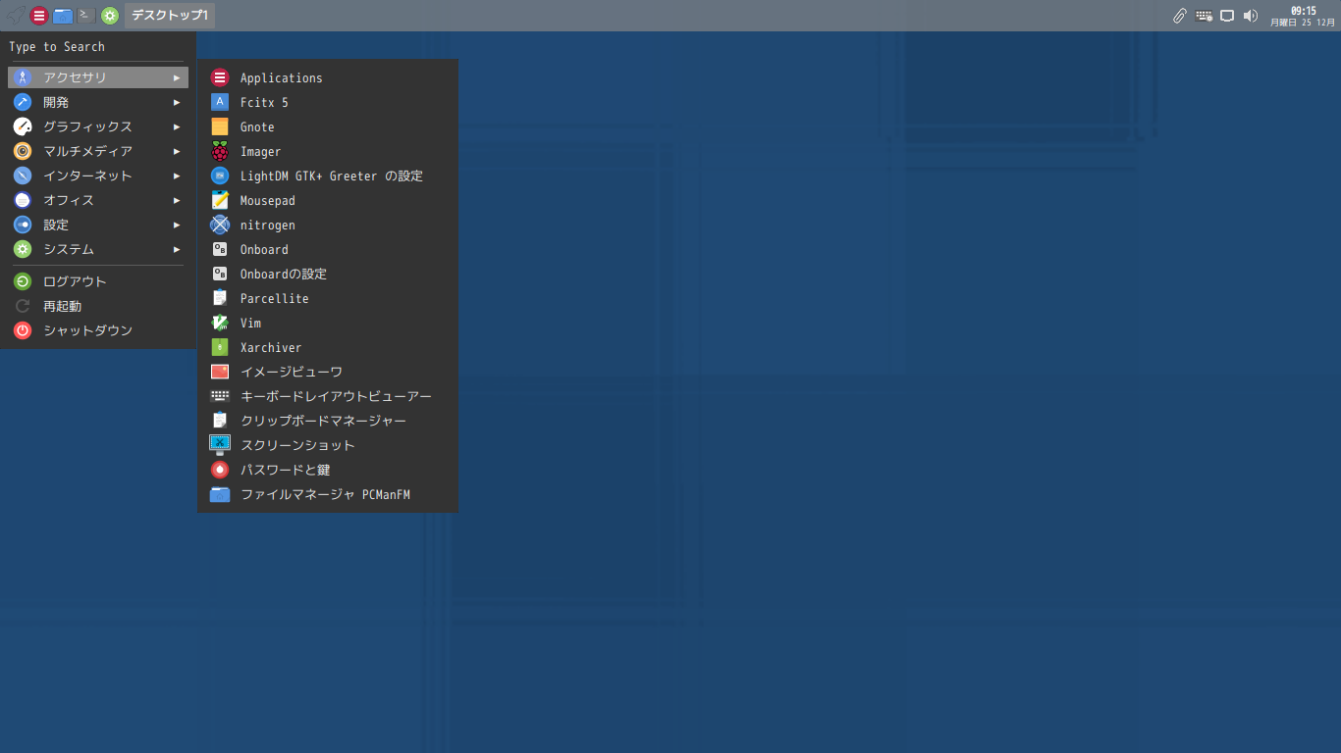Choose シャットダウン to power off
Screen dimensions: 1341x753
(98, 330)
